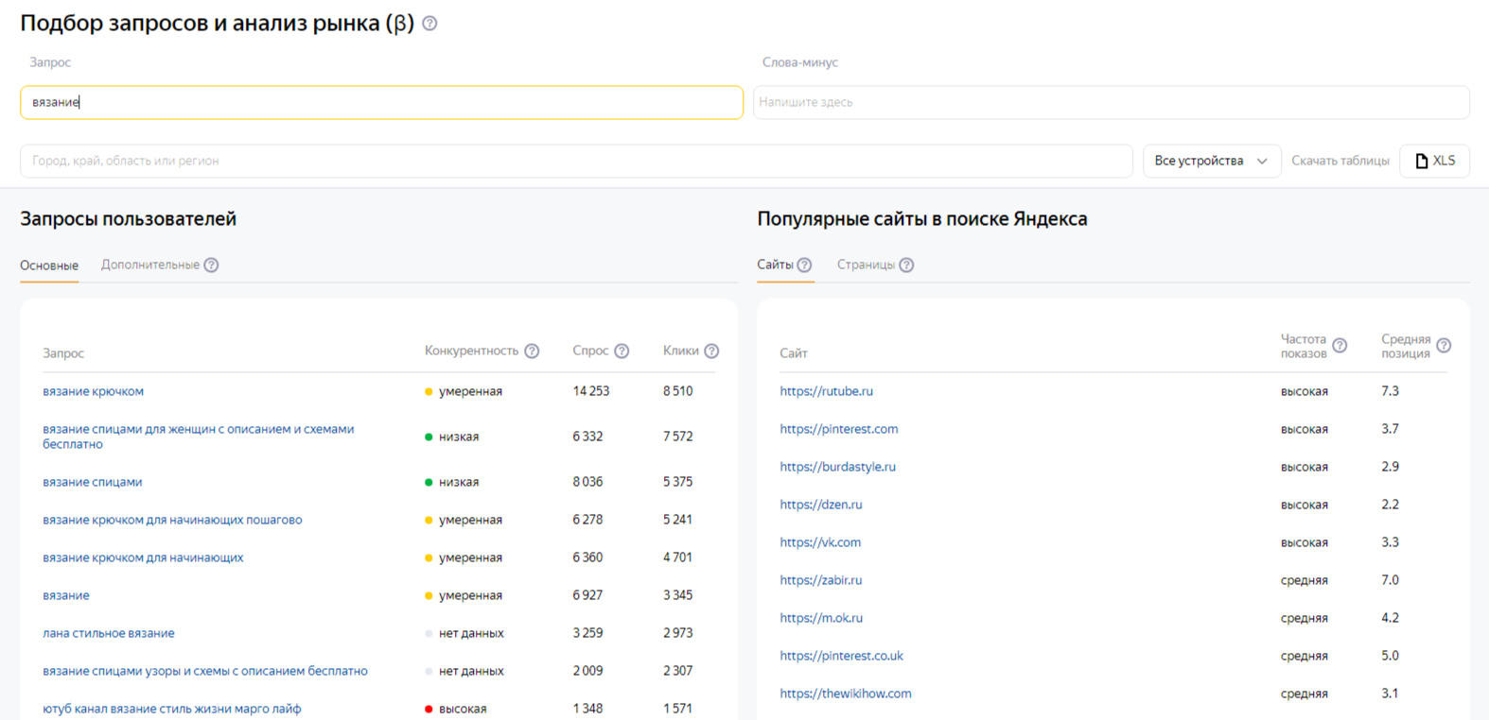Viewport: 1489px width, 720px height.
Task: Click demand value 14 253
Action: pyautogui.click(x=591, y=391)
